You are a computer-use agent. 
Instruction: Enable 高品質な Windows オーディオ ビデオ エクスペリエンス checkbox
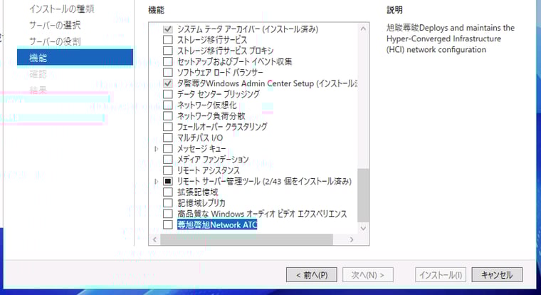(x=168, y=214)
